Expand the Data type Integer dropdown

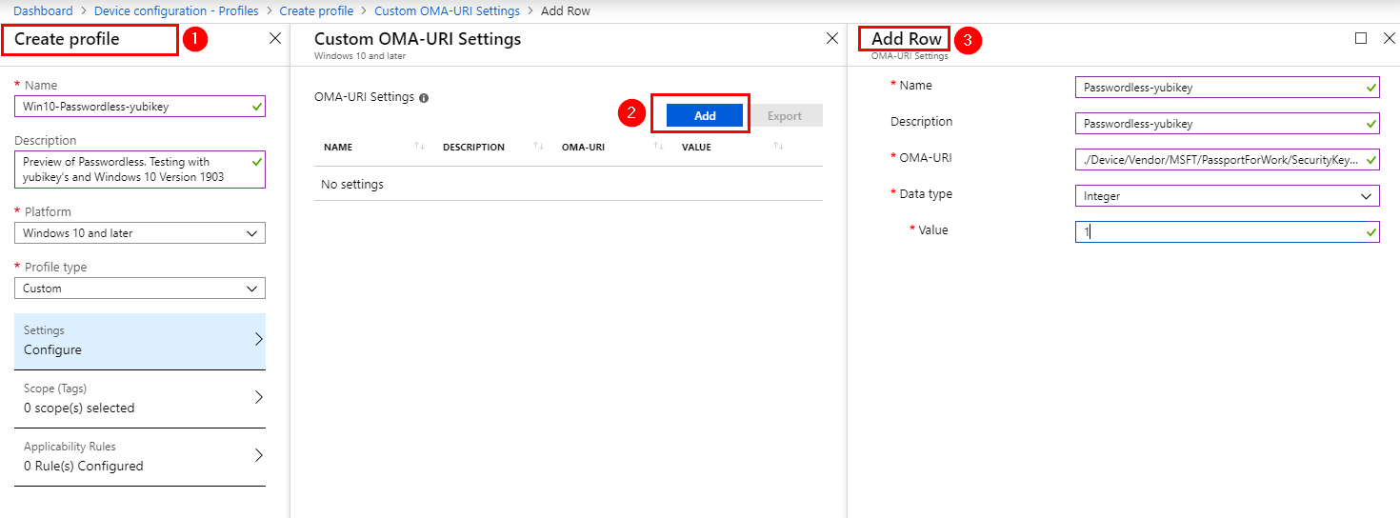tap(1227, 196)
